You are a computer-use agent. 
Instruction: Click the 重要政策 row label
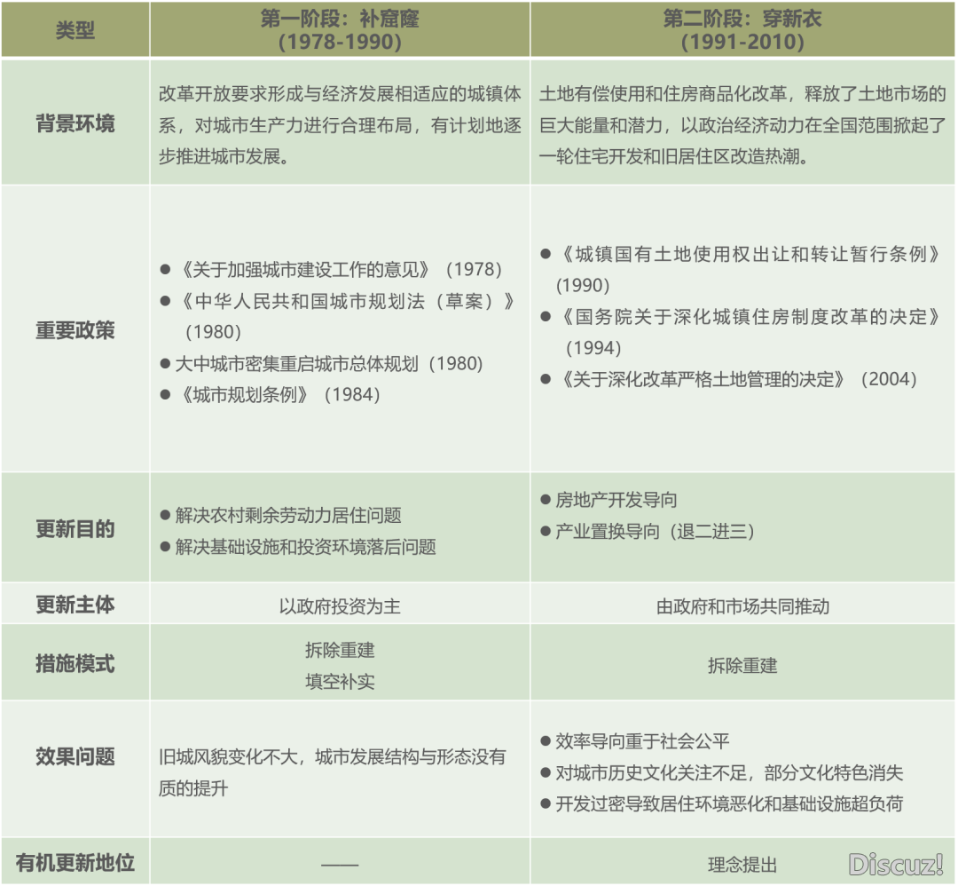(75, 330)
